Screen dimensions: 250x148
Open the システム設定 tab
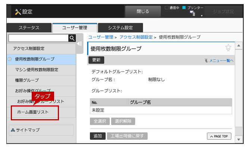point(121,28)
